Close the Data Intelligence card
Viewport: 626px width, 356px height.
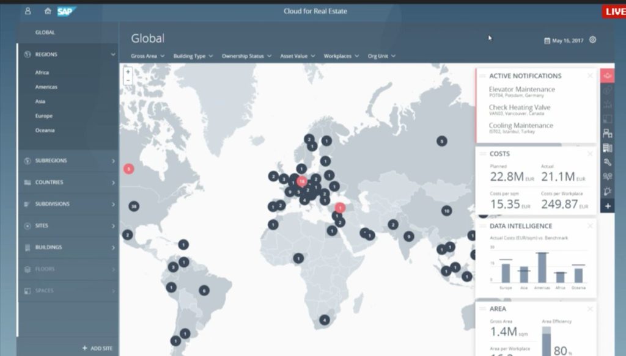(590, 226)
